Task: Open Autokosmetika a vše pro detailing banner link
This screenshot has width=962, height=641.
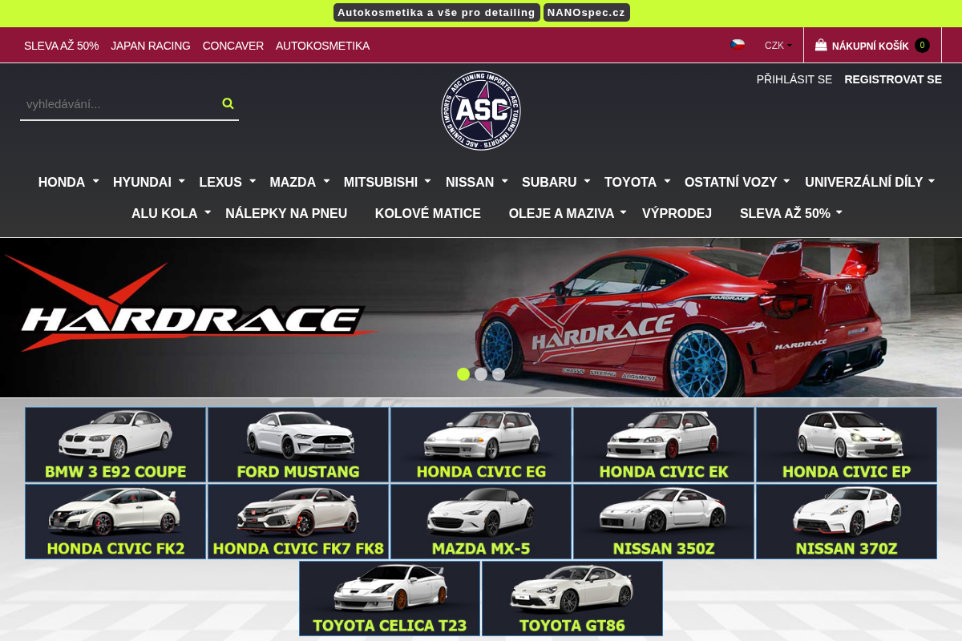Action: tap(436, 12)
